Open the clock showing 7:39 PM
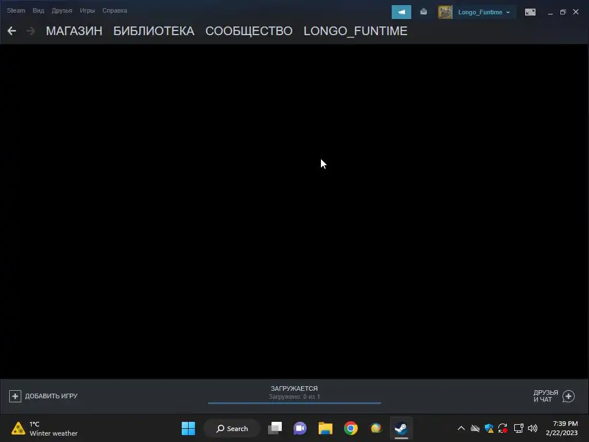The width and height of the screenshot is (589, 442). click(x=561, y=428)
